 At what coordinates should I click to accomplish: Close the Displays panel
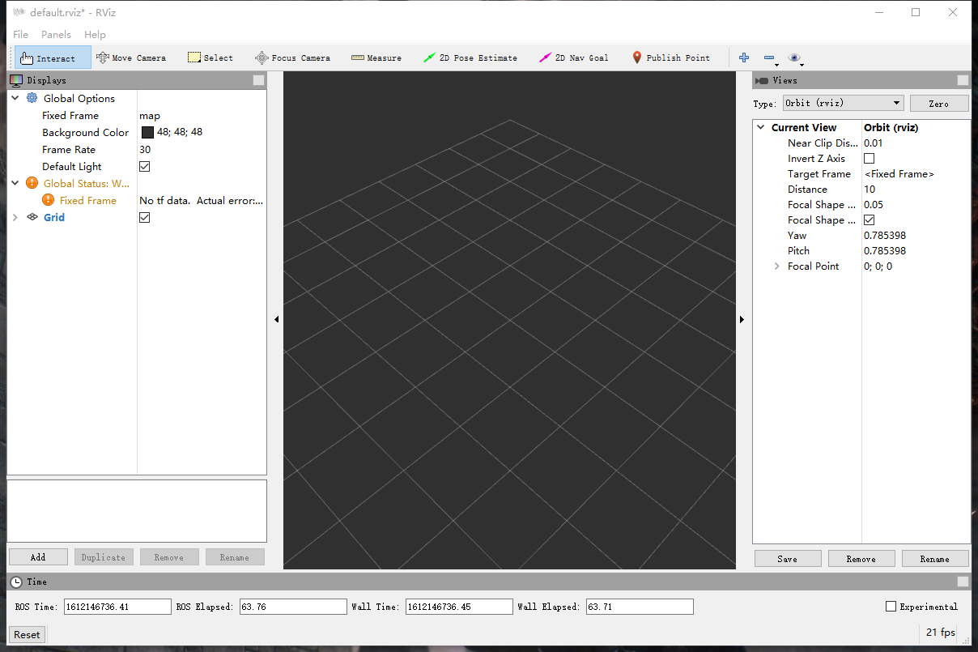[x=258, y=80]
